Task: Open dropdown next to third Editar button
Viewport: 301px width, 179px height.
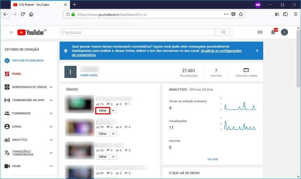Action: click(x=113, y=157)
